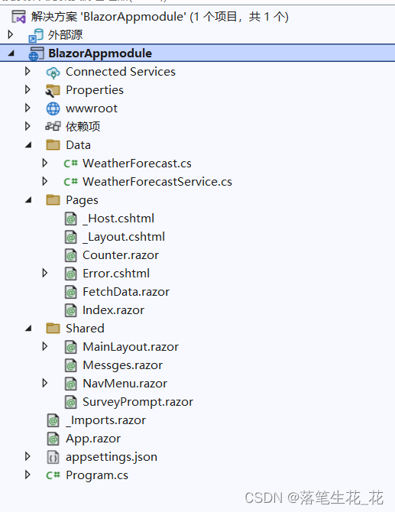Click the file icon of NavMenu.razor
This screenshot has height=512, width=395.
(71, 384)
